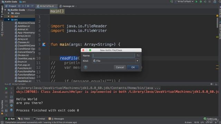Select ArrayList.kt file

point(24,36)
